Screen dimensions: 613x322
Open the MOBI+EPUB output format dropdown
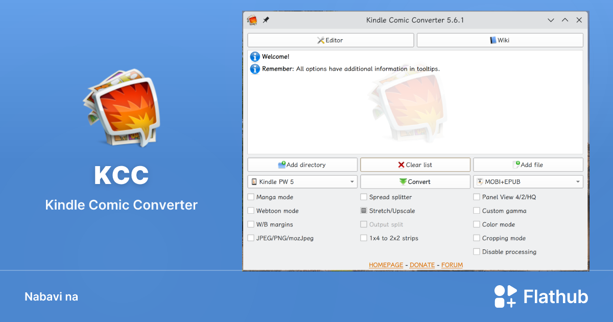click(x=578, y=181)
